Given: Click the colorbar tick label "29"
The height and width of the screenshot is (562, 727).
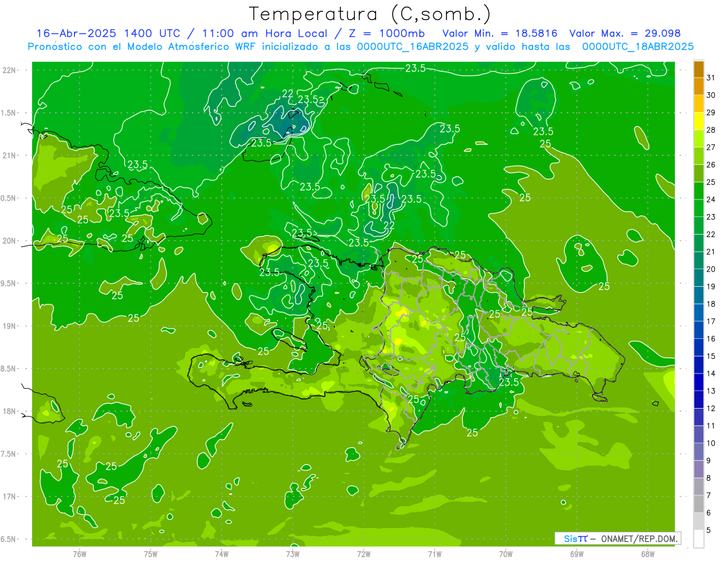Looking at the screenshot, I should [x=711, y=113].
